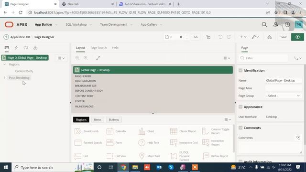Open the gallery options menu
Screen dimensions: 306x172
[228, 119]
